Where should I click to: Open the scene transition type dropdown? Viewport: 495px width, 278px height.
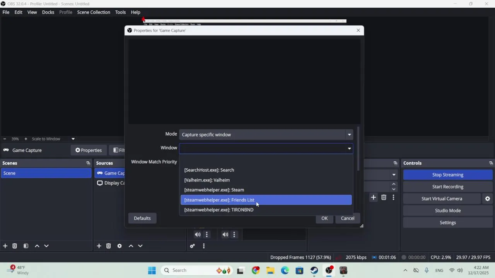tap(394, 175)
